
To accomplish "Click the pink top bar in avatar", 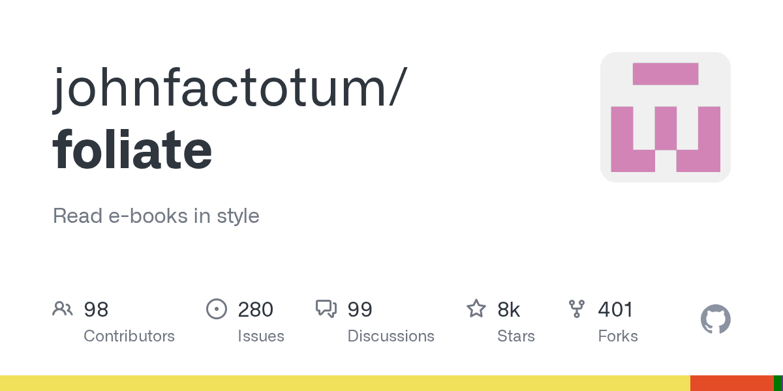I will [x=666, y=74].
